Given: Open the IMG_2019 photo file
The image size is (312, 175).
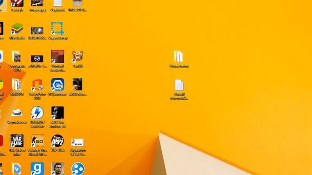Looking at the screenshot, I should [78, 3].
